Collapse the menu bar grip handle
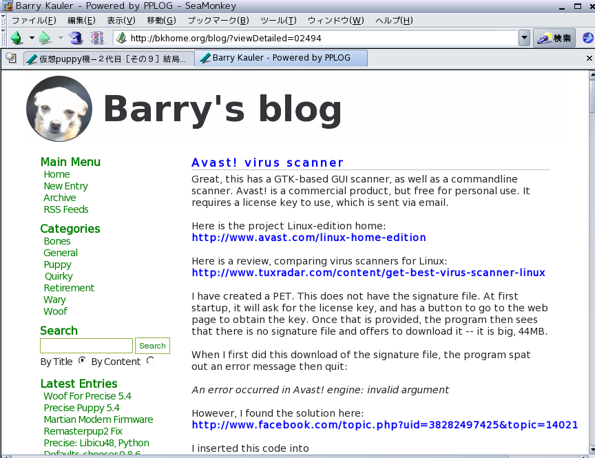Viewport: 595px width, 458px height. (x=3, y=21)
